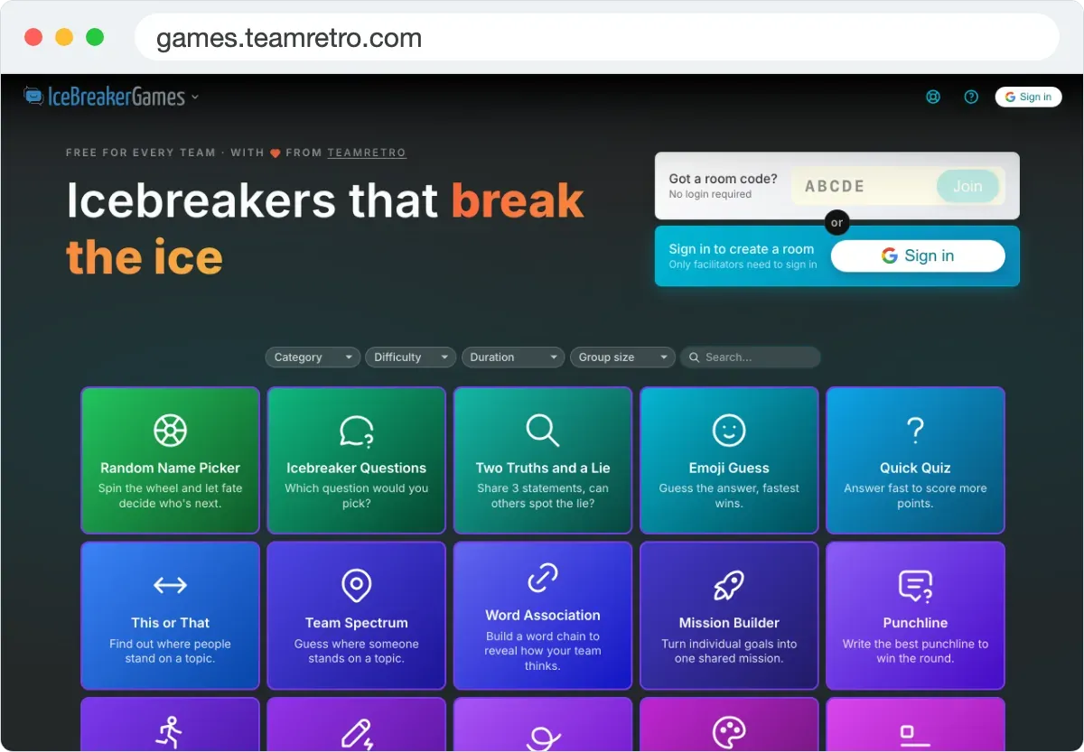The image size is (1084, 752).
Task: Open the Category filter dropdown
Action: 313,357
